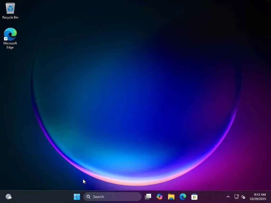
Task: Open the clock showing 8:42 AM
Action: tap(258, 197)
